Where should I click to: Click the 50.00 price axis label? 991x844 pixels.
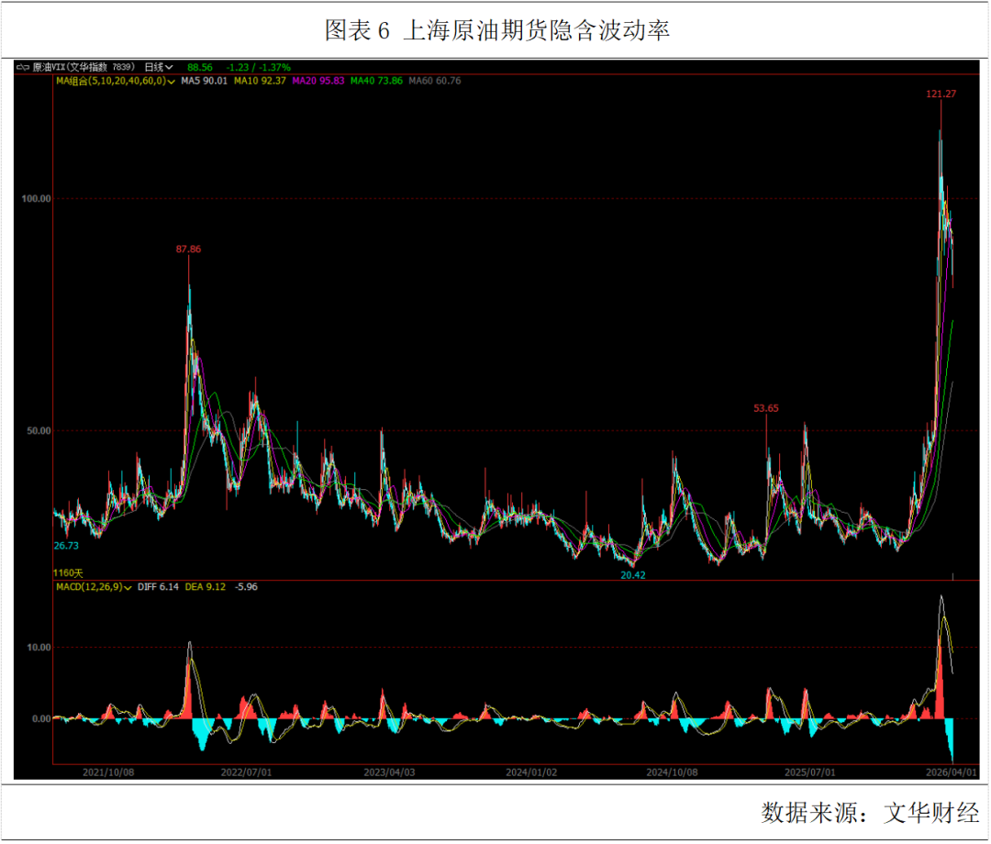click(39, 431)
